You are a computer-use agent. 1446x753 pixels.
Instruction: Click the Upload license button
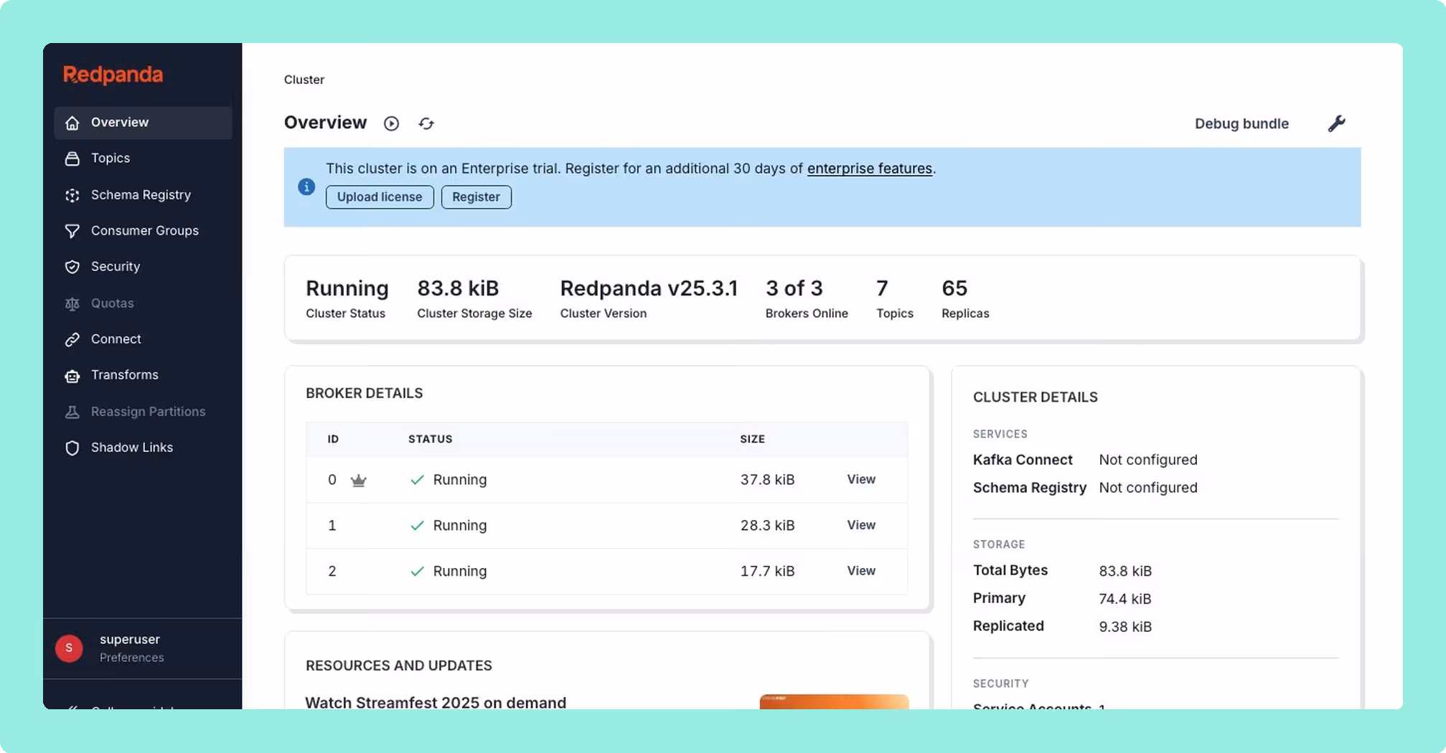pos(380,196)
